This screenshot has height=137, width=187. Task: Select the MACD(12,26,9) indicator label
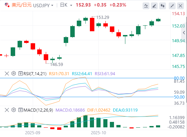coord(38,110)
